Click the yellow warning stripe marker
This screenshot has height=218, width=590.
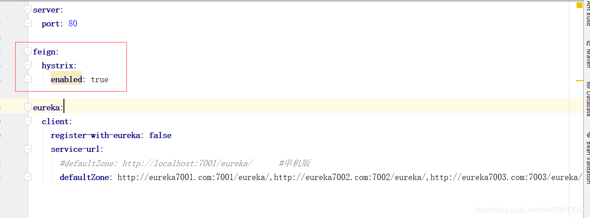[x=579, y=81]
